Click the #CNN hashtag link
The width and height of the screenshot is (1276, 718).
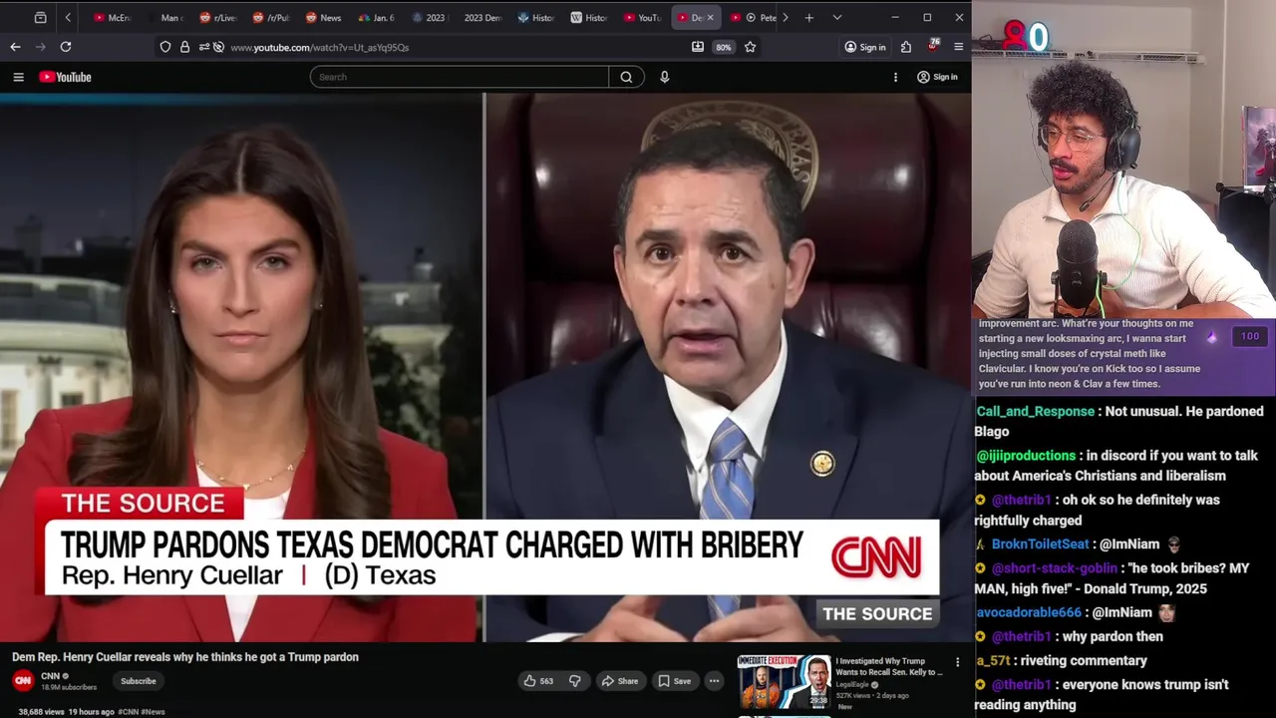(x=129, y=712)
